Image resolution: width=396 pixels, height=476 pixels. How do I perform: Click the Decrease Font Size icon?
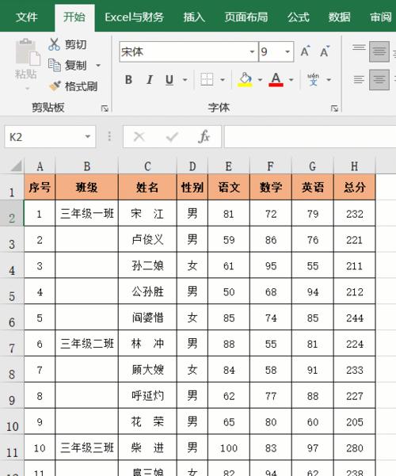point(325,51)
